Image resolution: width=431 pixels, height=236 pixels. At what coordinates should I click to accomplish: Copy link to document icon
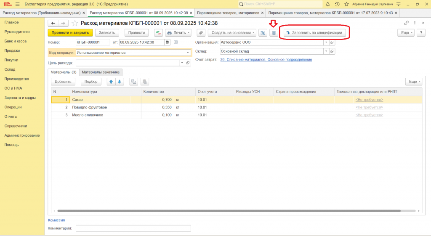406,23
